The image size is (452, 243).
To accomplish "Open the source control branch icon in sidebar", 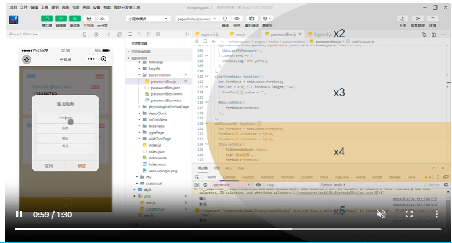I will tap(149, 34).
